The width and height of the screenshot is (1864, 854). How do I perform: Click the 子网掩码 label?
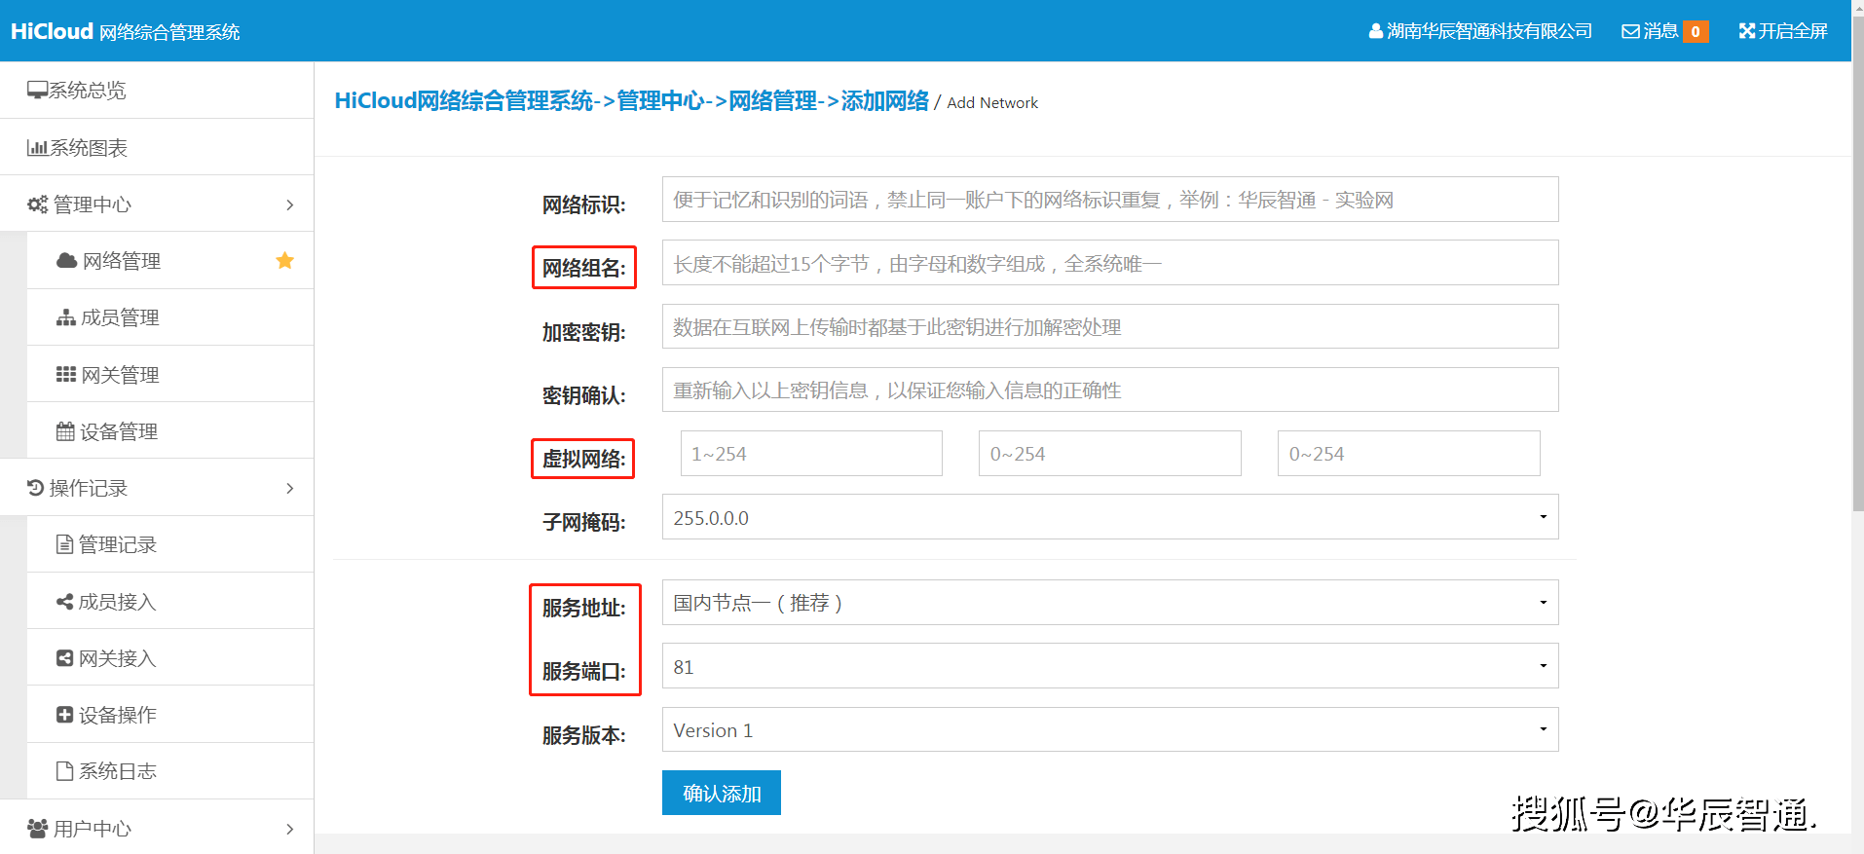583,522
